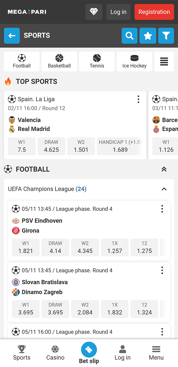Open search with the magnifier icon
The width and height of the screenshot is (178, 367).
click(x=129, y=36)
